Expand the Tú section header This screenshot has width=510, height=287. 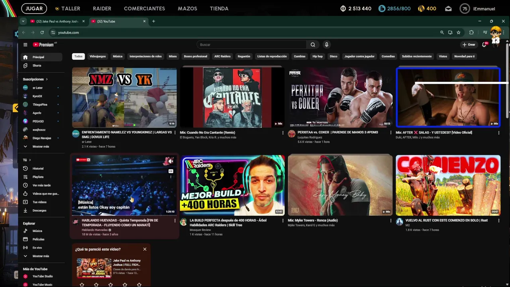coord(27,160)
